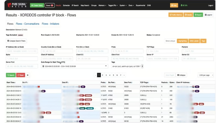Focus the IP Address (Src or Dest) field
220x123 pixels.
point(22,51)
